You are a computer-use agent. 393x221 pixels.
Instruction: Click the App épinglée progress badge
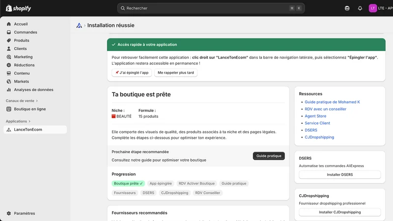coord(161,183)
